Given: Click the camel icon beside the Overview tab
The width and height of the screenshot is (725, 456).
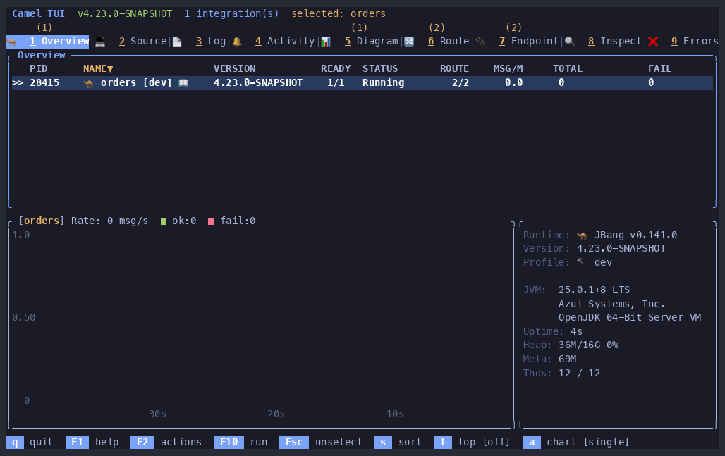Looking at the screenshot, I should 11,42.
